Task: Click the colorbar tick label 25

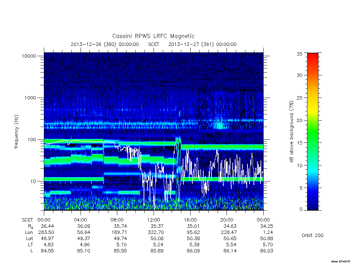Action: [x=300, y=98]
